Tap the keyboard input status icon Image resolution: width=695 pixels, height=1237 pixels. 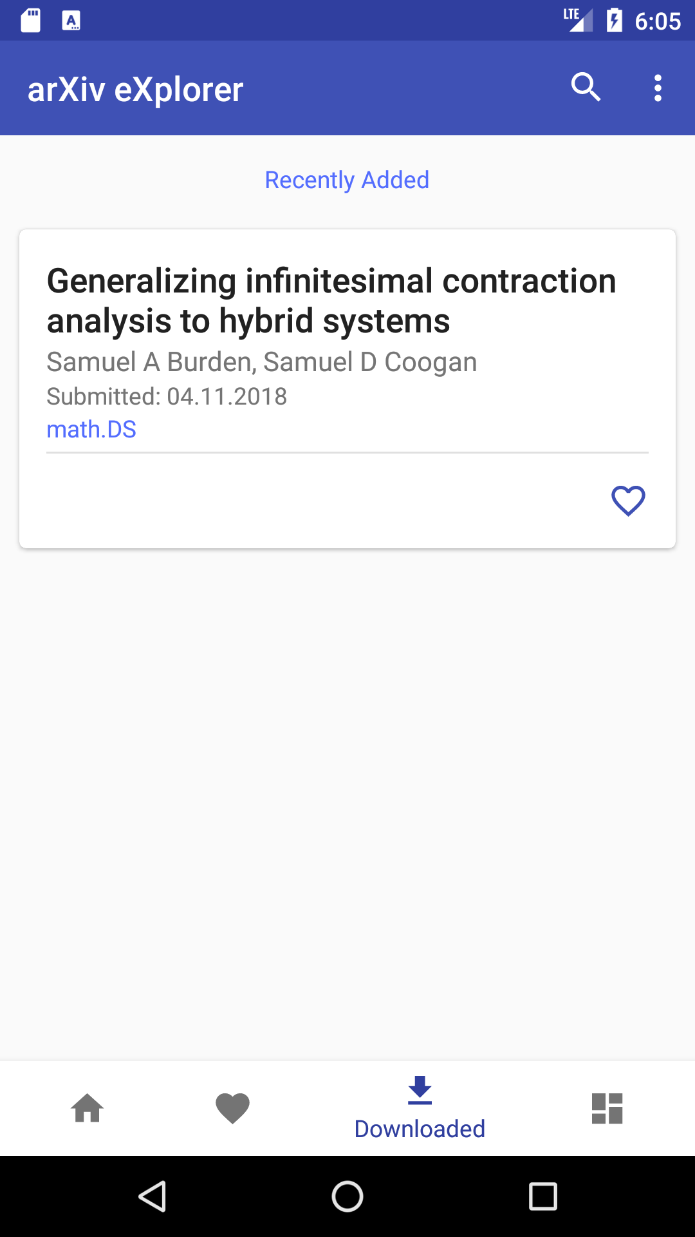coord(71,21)
